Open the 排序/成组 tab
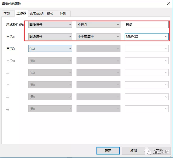This screenshot has width=173, height=158. point(36,14)
